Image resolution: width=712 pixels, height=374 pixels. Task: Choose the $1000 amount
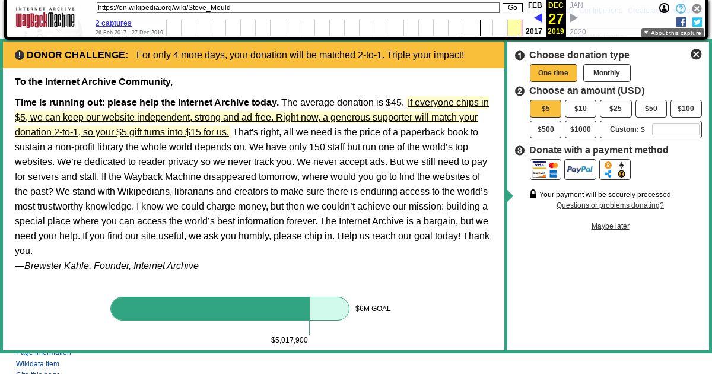coord(580,129)
